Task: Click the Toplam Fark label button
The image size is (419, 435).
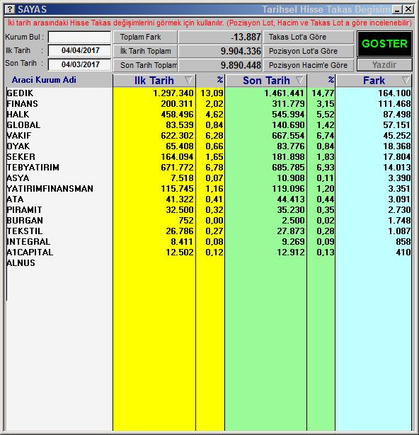Action: click(145, 37)
